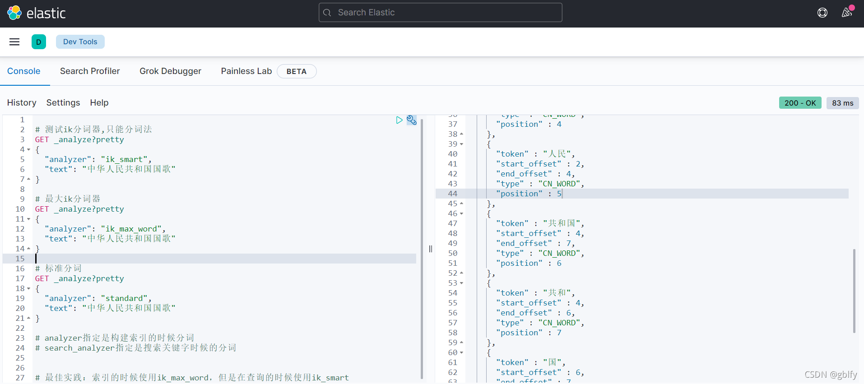Click line number 15 in editor gutter
Viewport: 864px width, 384px height.
[x=20, y=259]
